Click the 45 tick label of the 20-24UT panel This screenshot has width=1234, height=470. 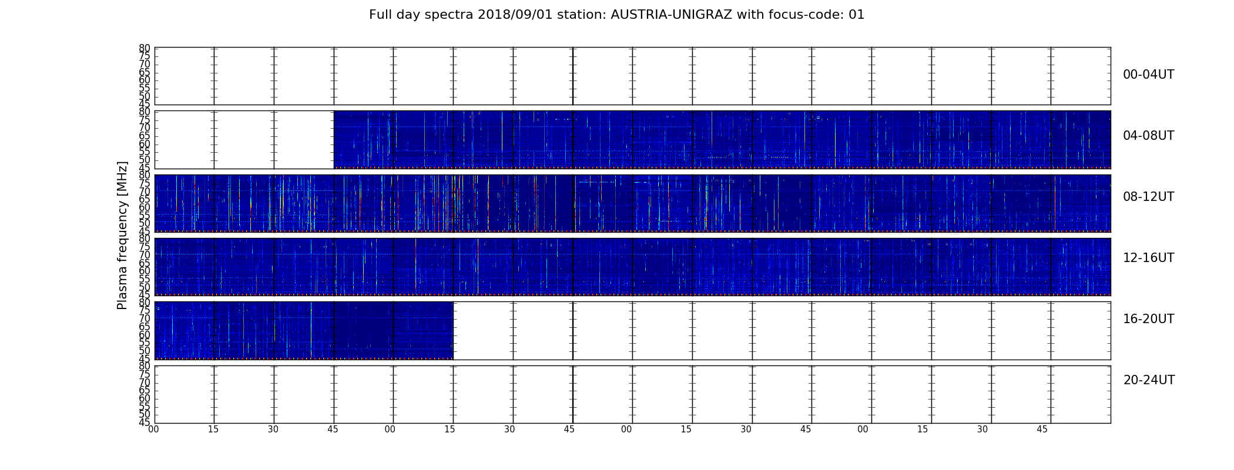[x=145, y=422]
